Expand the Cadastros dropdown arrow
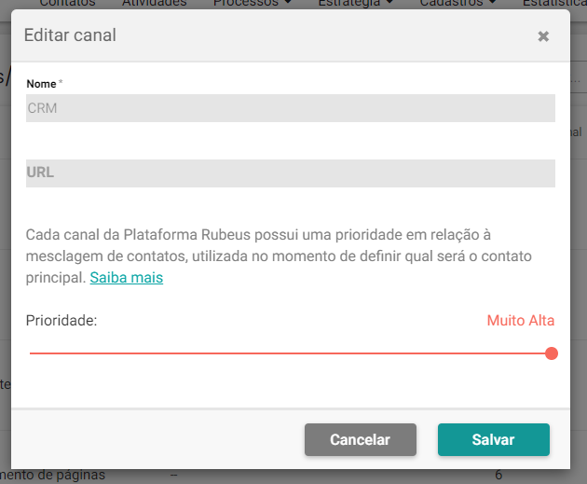The height and width of the screenshot is (484, 587). point(493,2)
